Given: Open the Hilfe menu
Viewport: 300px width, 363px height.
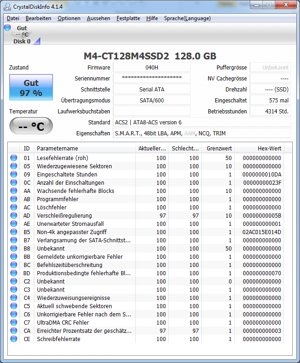Looking at the screenshot, I should (152, 18).
